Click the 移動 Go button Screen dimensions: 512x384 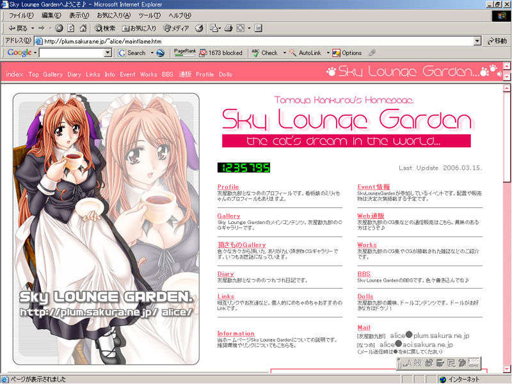(497, 41)
